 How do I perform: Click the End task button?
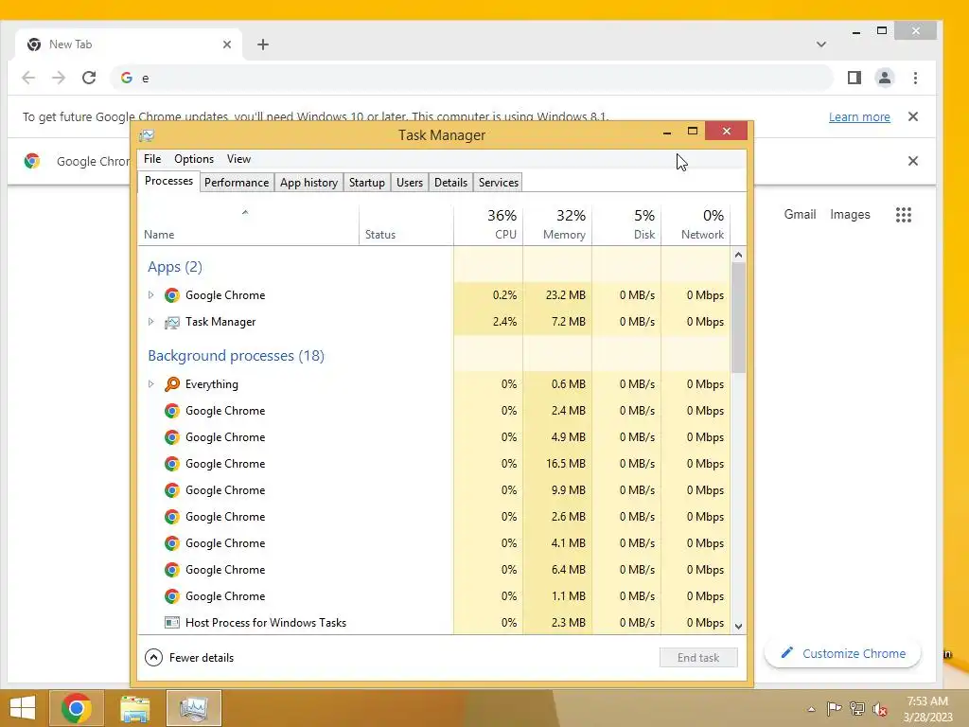[698, 657]
